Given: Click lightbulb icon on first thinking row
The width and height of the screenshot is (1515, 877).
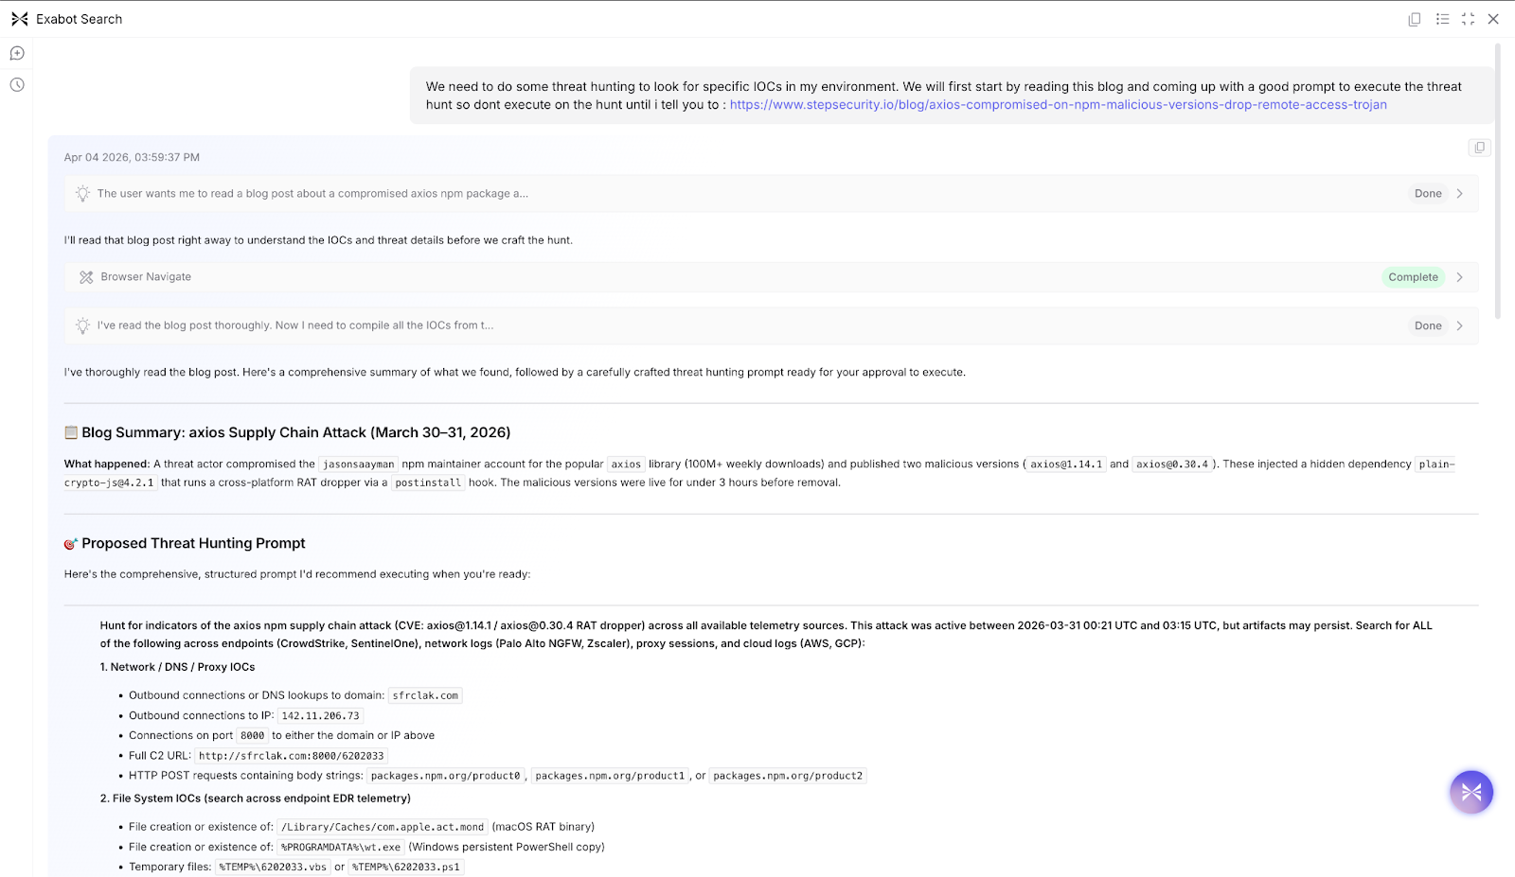Looking at the screenshot, I should click(x=82, y=193).
